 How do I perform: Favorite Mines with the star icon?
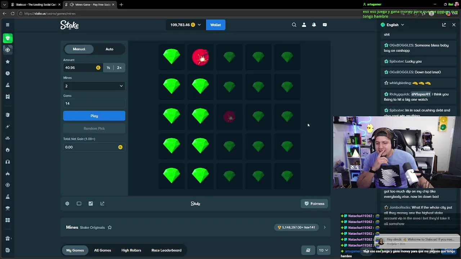click(110, 227)
